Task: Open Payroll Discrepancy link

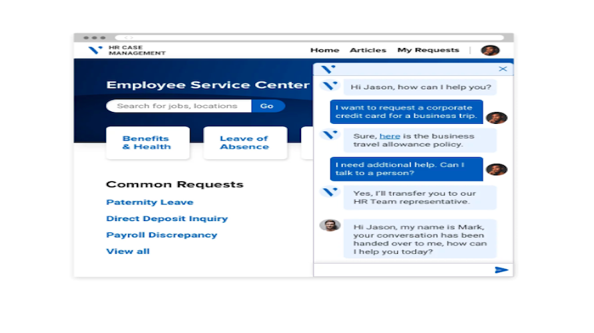Action: [x=162, y=235]
